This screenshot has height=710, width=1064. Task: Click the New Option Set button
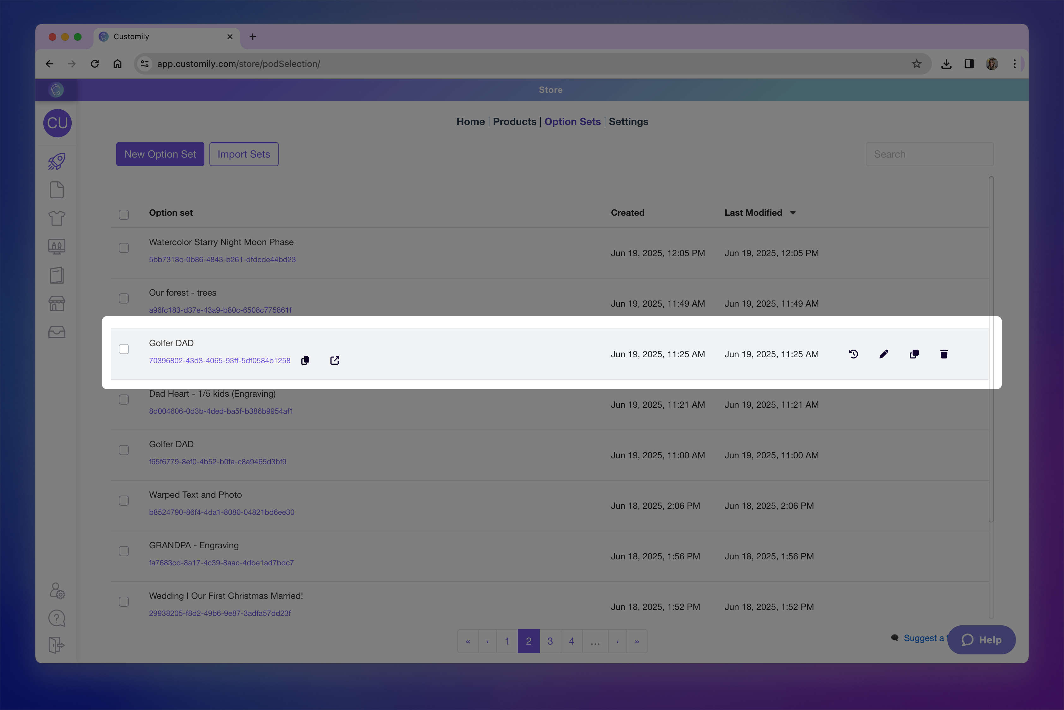coord(160,154)
